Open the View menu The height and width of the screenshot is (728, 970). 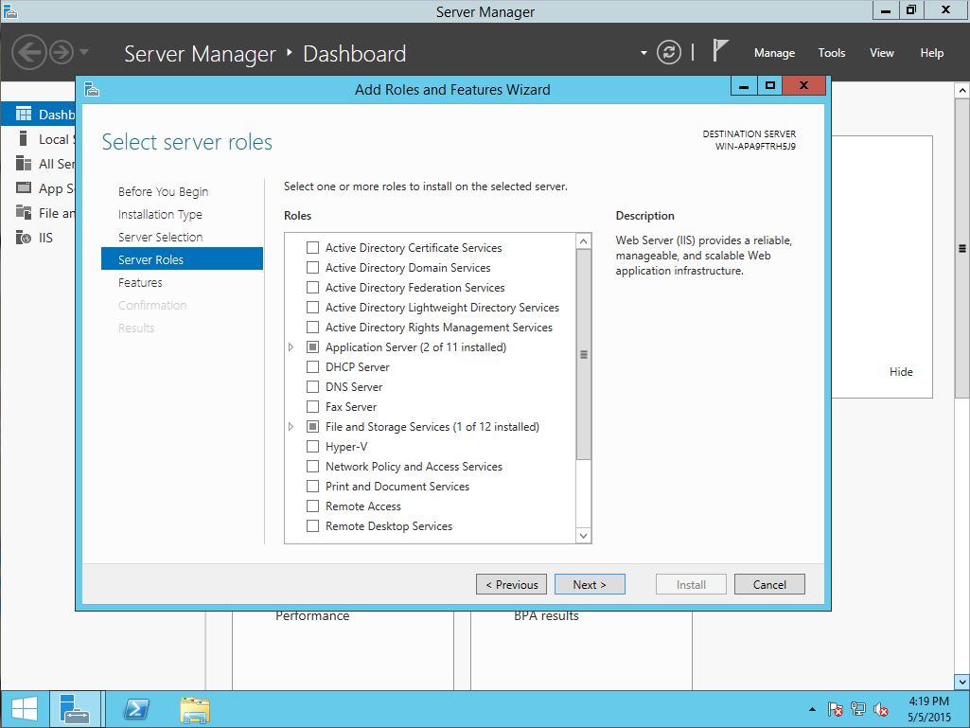click(882, 53)
